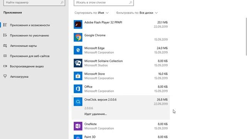The width and height of the screenshot is (247, 139).
Task: Click the chevron next to Имя sort
Action: point(107,13)
